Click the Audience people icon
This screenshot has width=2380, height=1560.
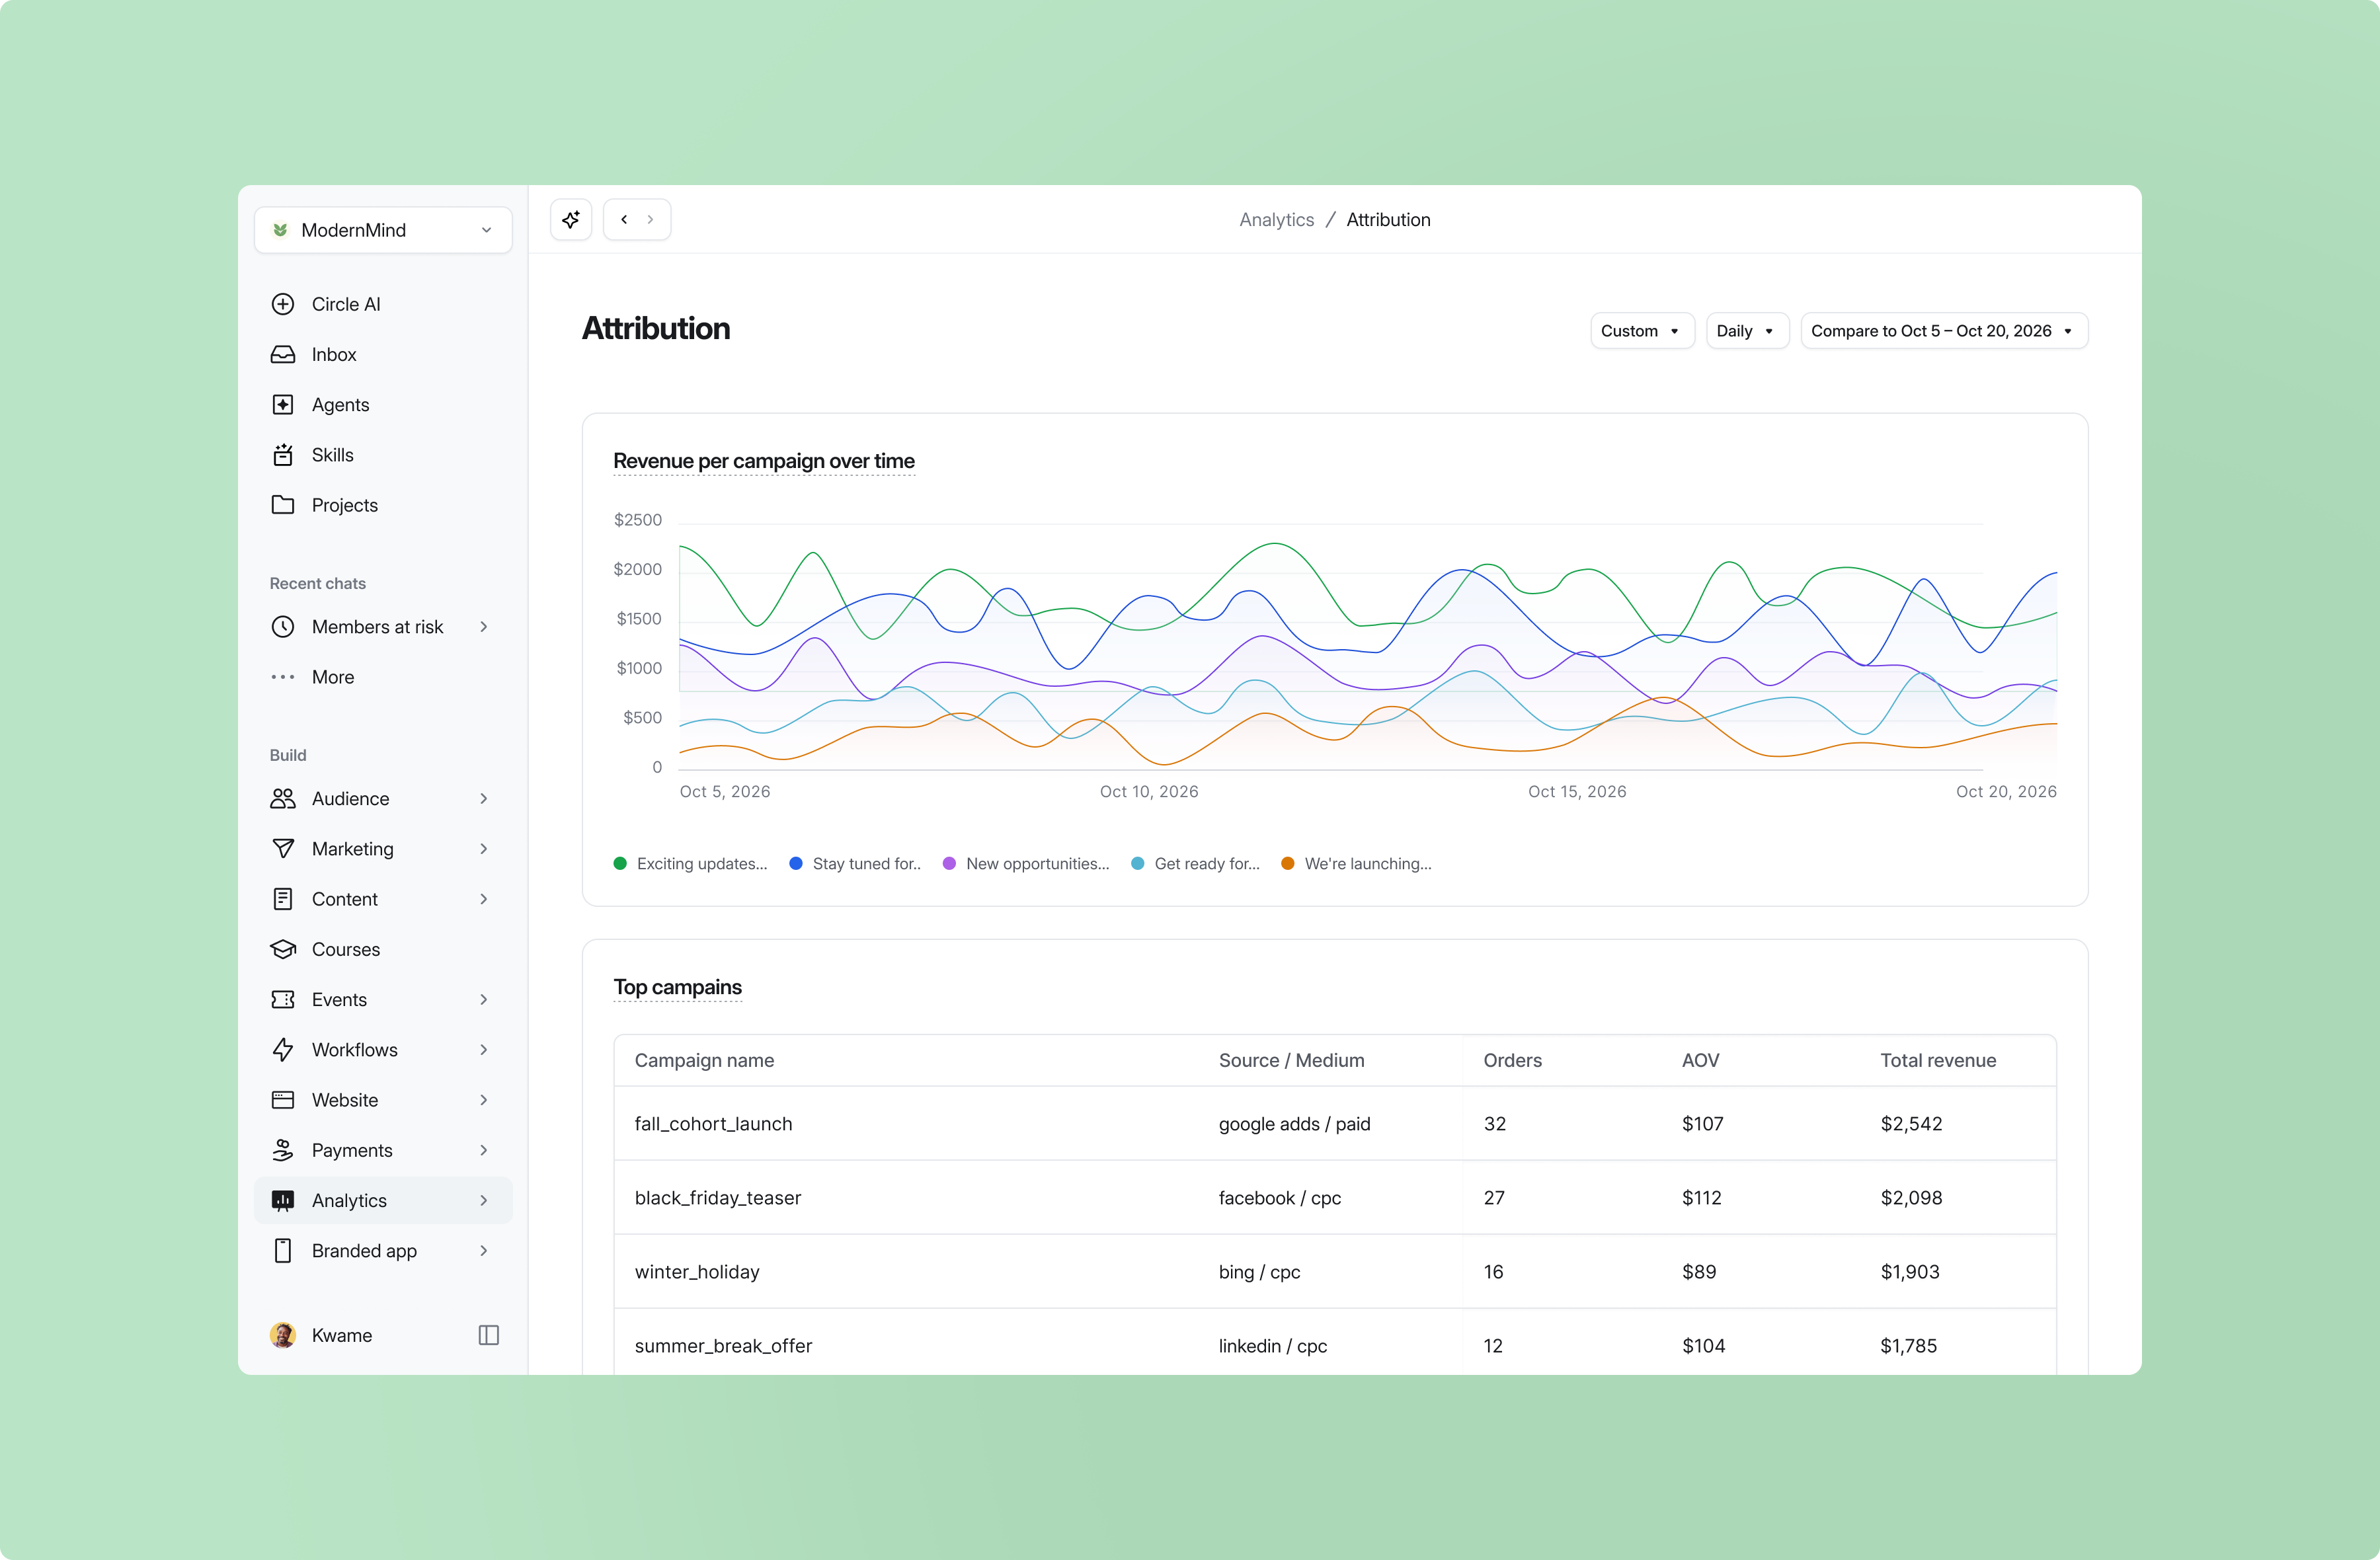pos(283,798)
